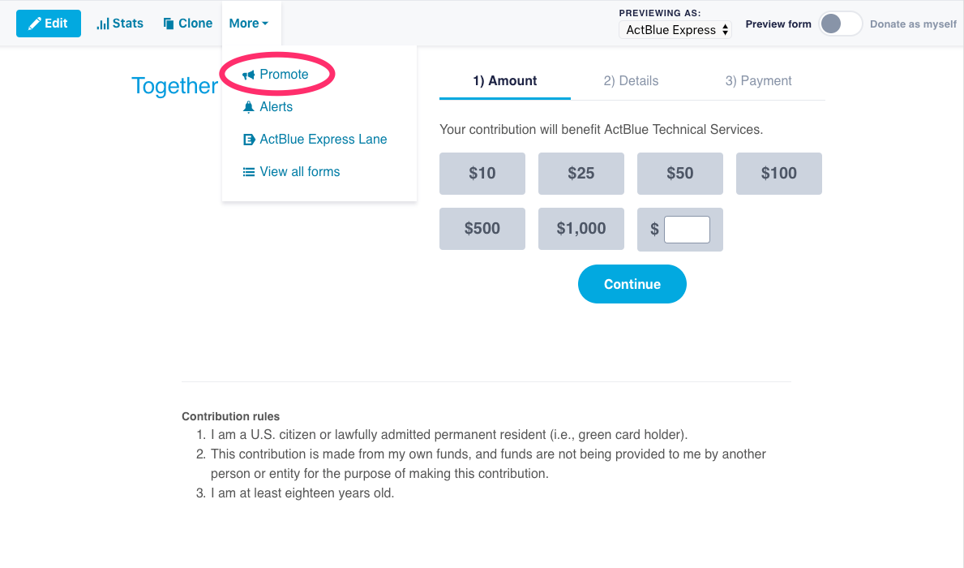Switch to the 2) Details tab
964x568 pixels.
click(631, 80)
